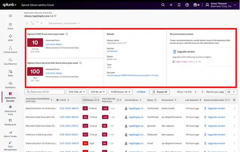Click the plus create icon in header
Viewport: 240px width, 152px height.
(x=171, y=5)
